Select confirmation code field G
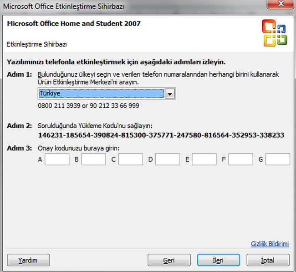This screenshot has width=296, height=272. [x=278, y=159]
